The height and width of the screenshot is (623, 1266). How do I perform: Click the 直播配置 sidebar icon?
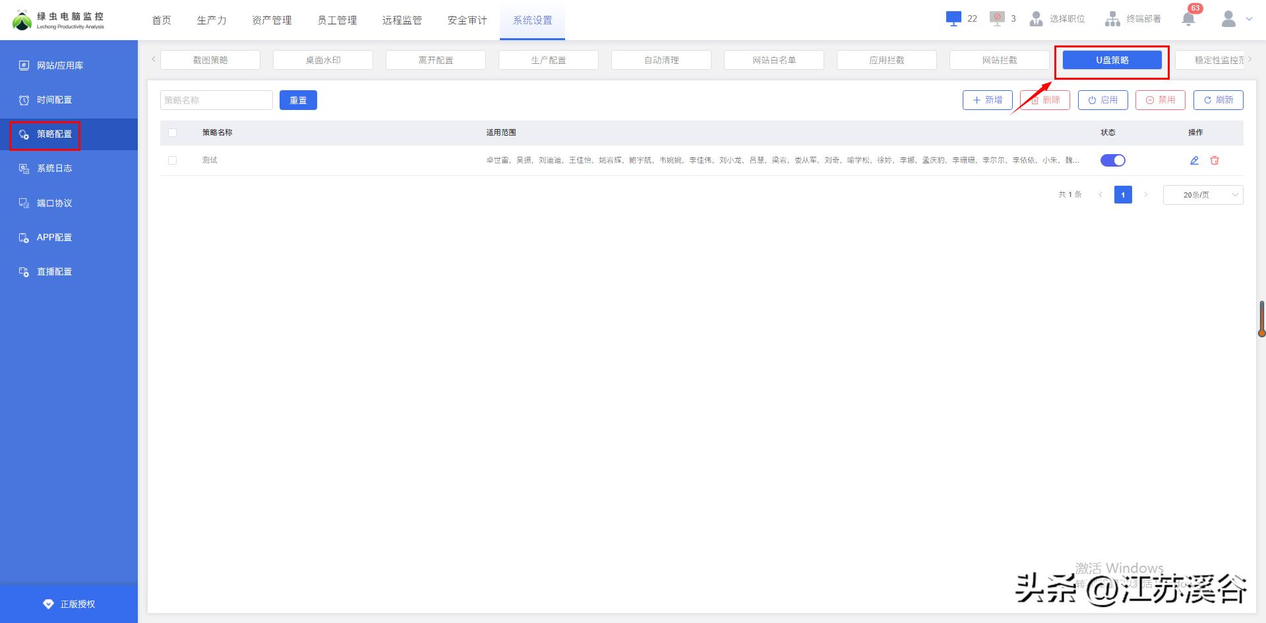pyautogui.click(x=24, y=272)
